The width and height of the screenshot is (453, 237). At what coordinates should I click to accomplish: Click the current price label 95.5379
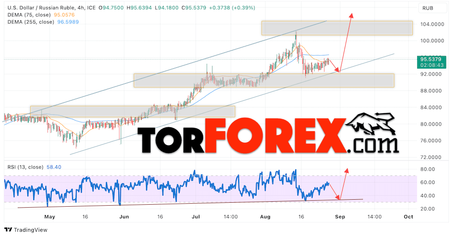pos(431,60)
